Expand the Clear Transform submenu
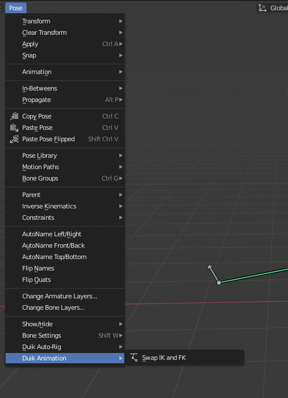The height and width of the screenshot is (398, 288). click(x=65, y=33)
